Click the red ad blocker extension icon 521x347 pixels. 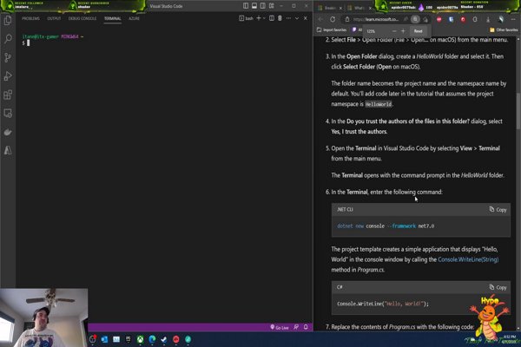click(439, 19)
